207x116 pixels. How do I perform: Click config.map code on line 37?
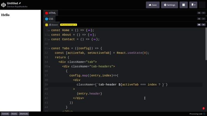tap(78, 75)
